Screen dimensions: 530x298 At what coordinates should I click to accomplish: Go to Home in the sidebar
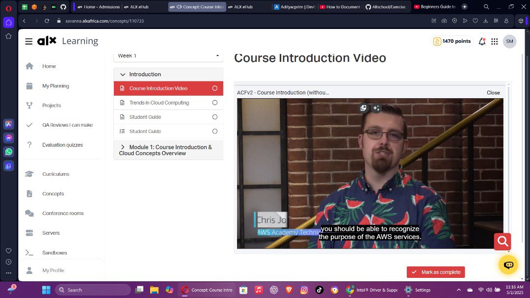[49, 66]
